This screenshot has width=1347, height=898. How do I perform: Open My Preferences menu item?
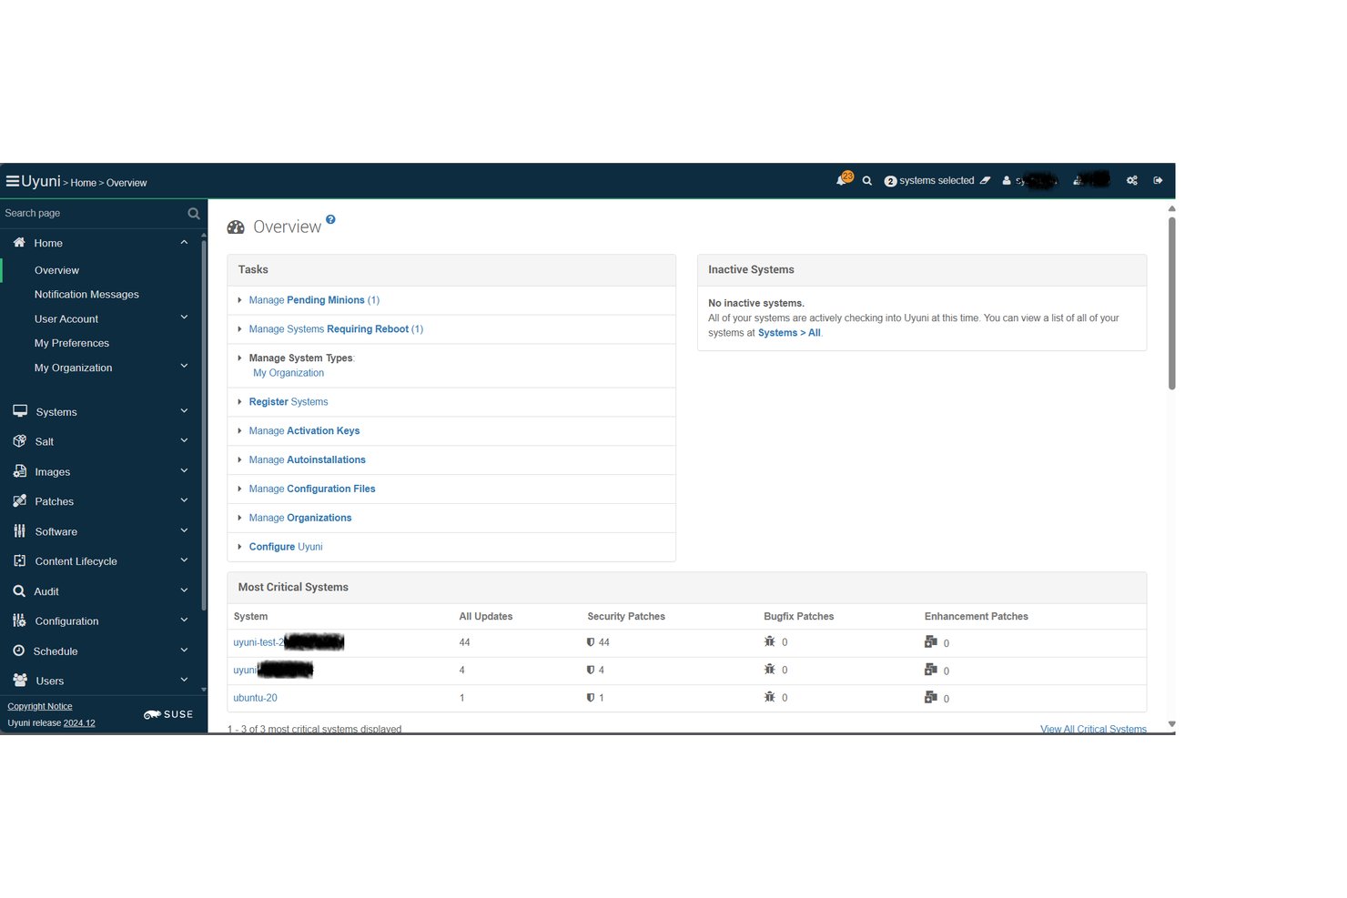72,343
